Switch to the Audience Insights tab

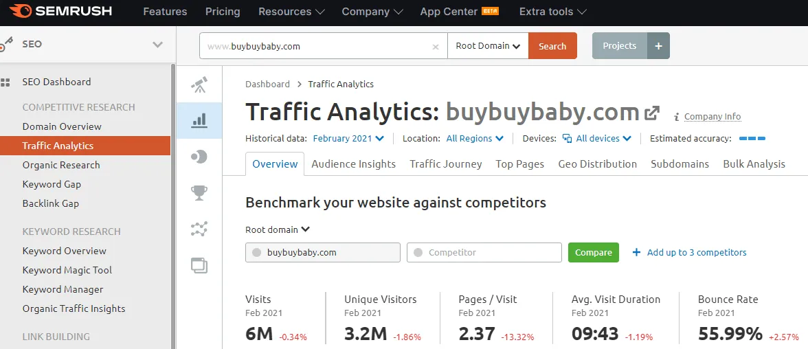353,164
